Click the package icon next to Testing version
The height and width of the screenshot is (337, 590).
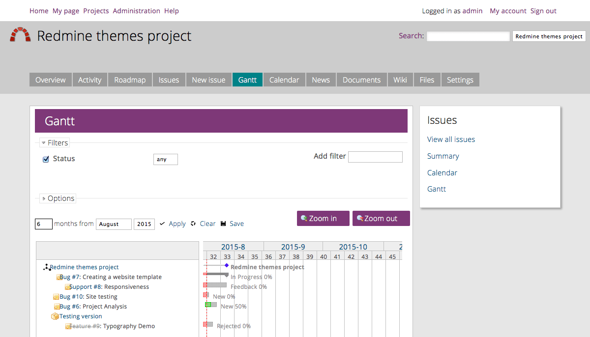(x=55, y=316)
